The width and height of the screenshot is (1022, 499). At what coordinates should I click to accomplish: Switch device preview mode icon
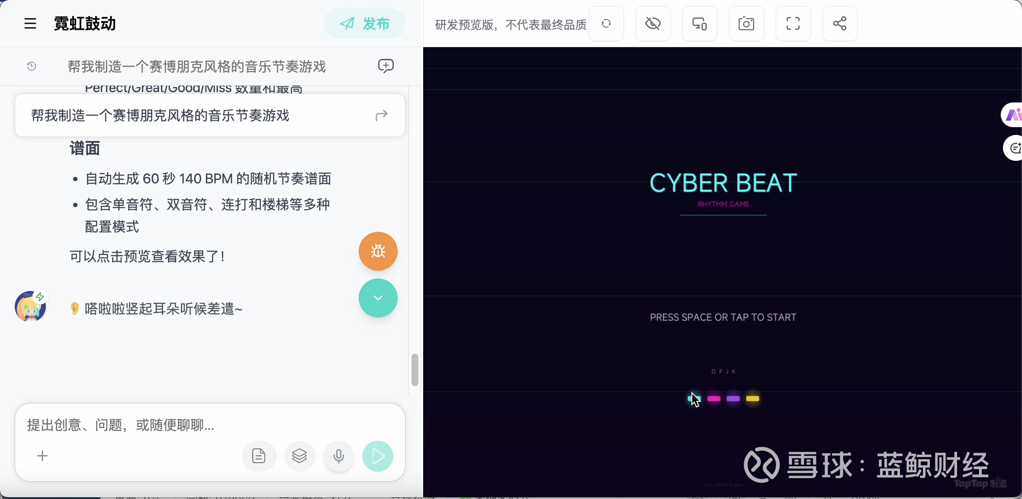(x=700, y=23)
